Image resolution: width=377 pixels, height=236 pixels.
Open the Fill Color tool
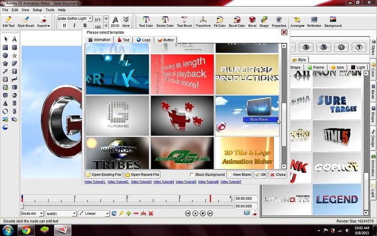pyautogui.click(x=219, y=22)
